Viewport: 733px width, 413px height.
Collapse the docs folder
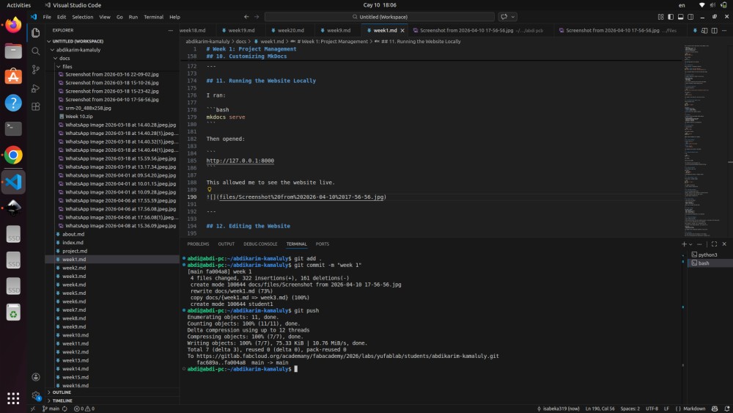(111, 58)
